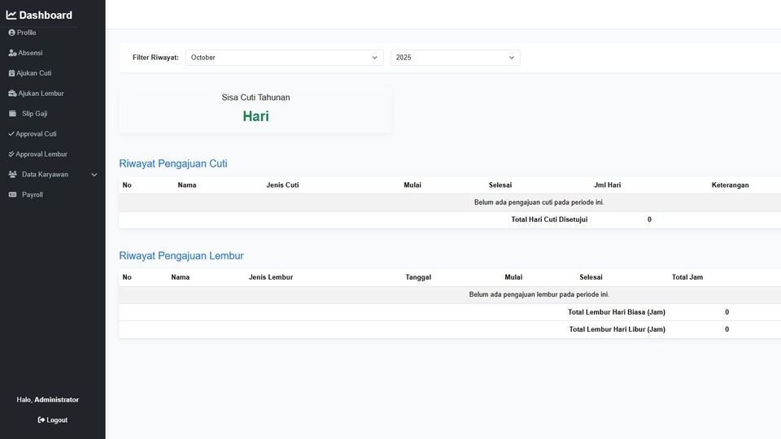
Task: Click the Jenis Lembur column header
Action: coord(271,277)
